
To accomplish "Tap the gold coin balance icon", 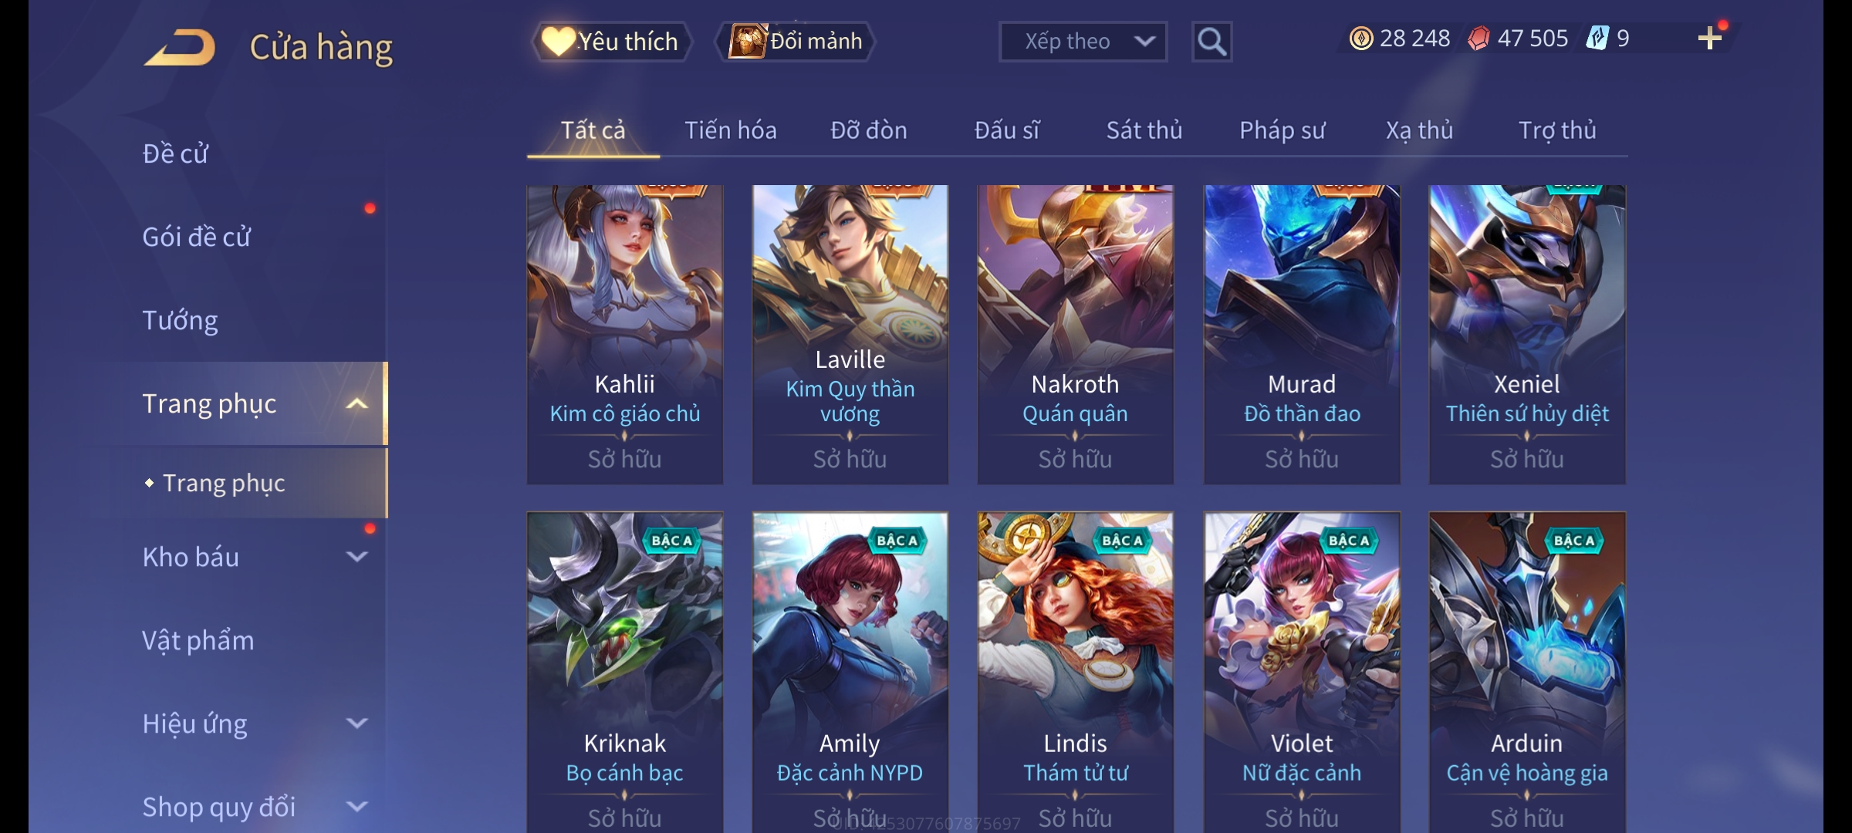I will 1361,39.
